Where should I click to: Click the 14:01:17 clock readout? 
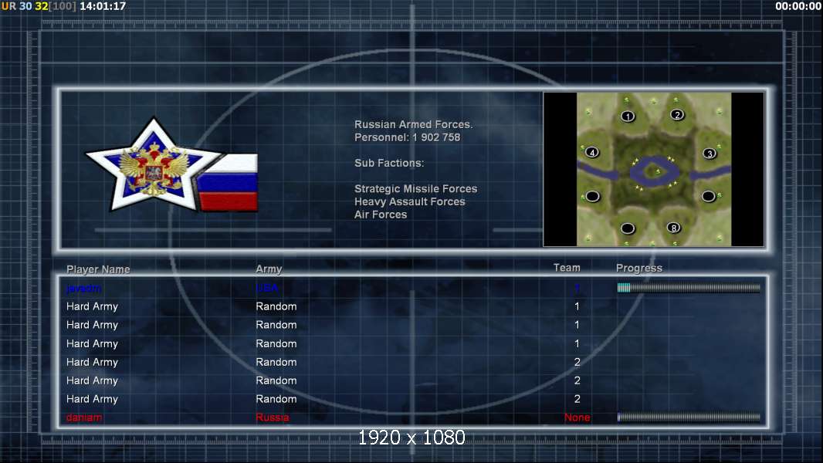click(x=103, y=6)
